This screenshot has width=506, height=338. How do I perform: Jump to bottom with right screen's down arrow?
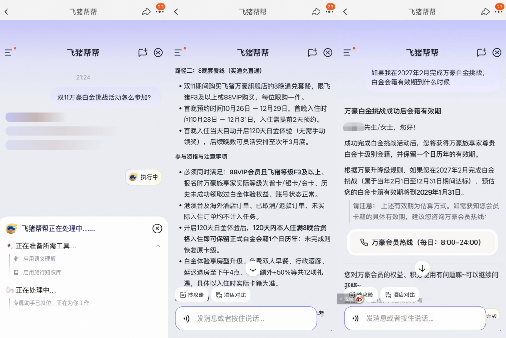point(422,268)
